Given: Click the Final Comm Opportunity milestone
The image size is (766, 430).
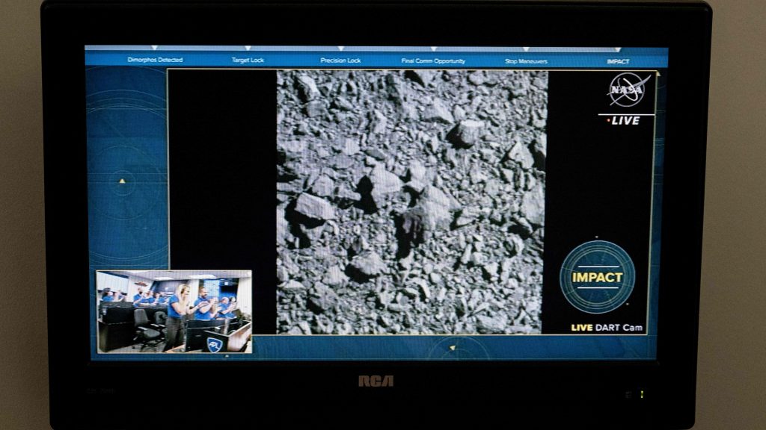Looking at the screenshot, I should [433, 60].
